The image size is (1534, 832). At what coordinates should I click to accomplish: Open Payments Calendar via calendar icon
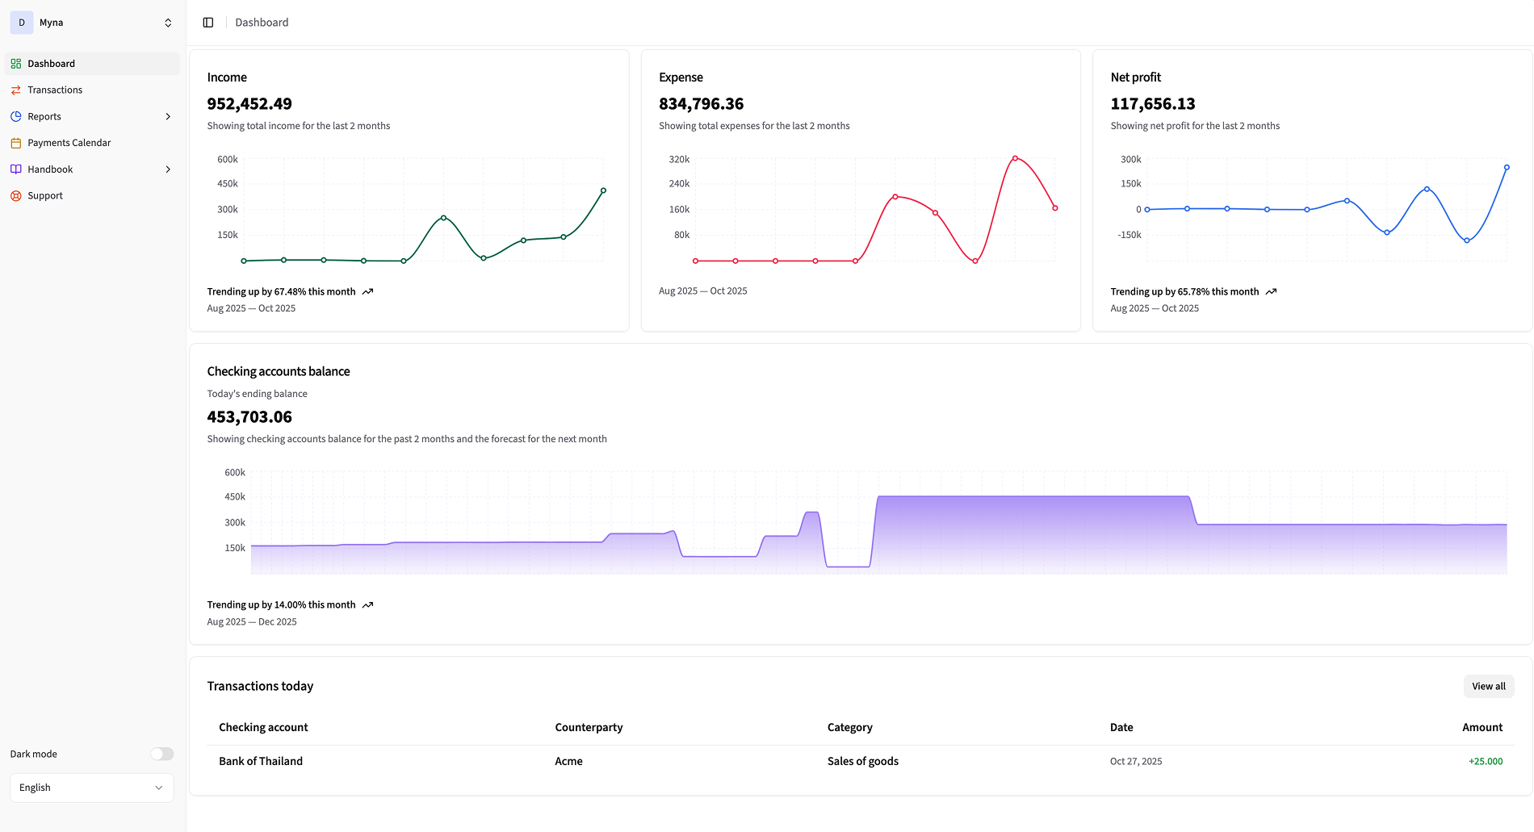point(16,142)
